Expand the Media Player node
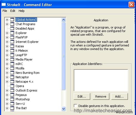 pyautogui.click(x=7, y=59)
